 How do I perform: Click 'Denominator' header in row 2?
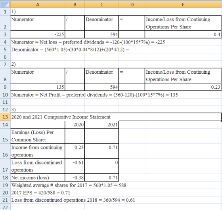pyautogui.click(x=101, y=23)
